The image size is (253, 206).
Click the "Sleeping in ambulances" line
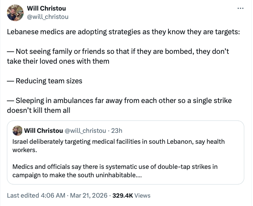coord(119,100)
